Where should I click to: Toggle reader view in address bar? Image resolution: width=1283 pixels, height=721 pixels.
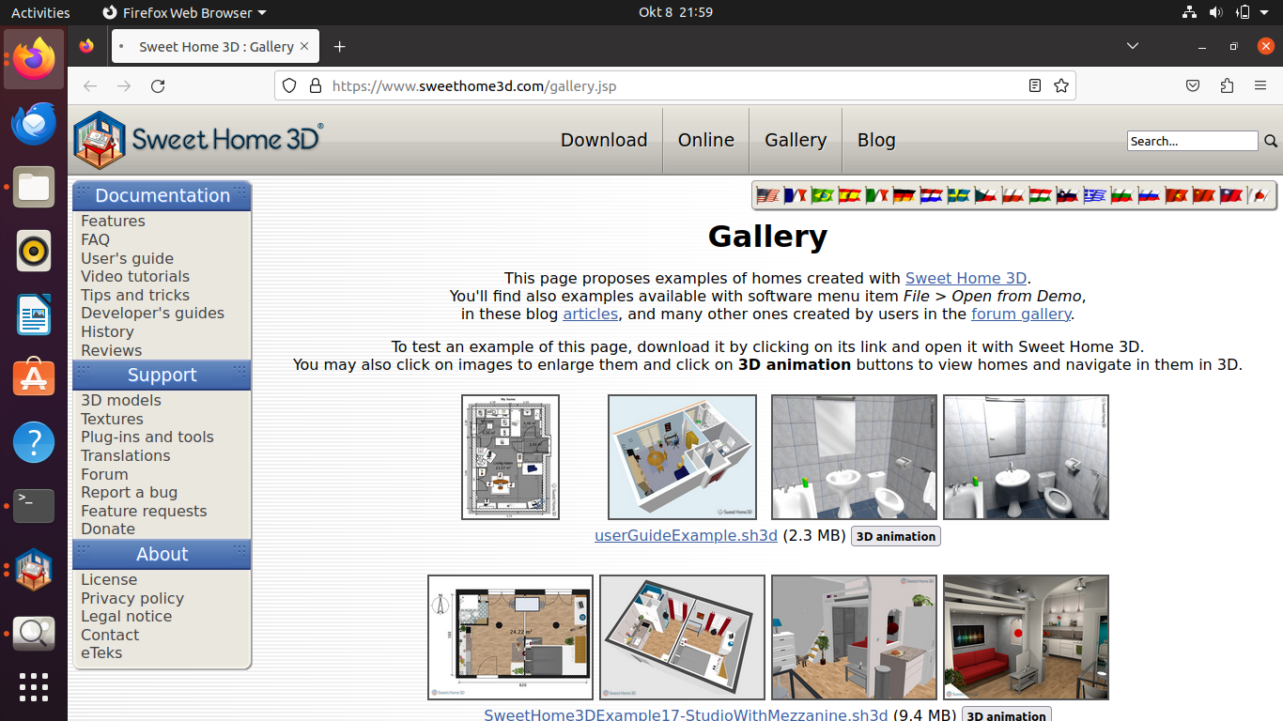coord(1034,85)
